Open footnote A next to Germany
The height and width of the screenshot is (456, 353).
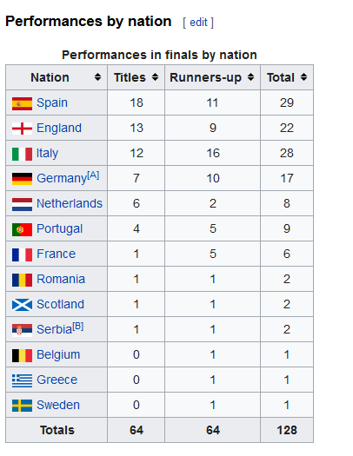(93, 175)
